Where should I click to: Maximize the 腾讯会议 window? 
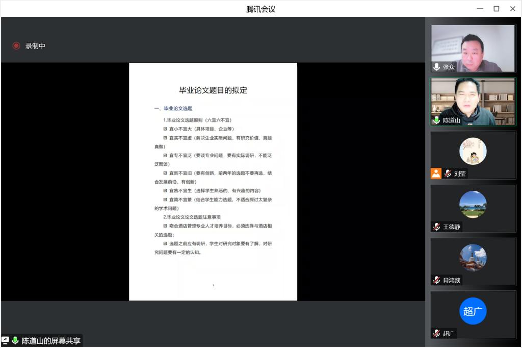496,9
